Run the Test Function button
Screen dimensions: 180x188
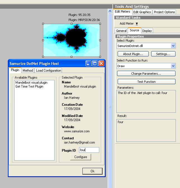point(146,82)
